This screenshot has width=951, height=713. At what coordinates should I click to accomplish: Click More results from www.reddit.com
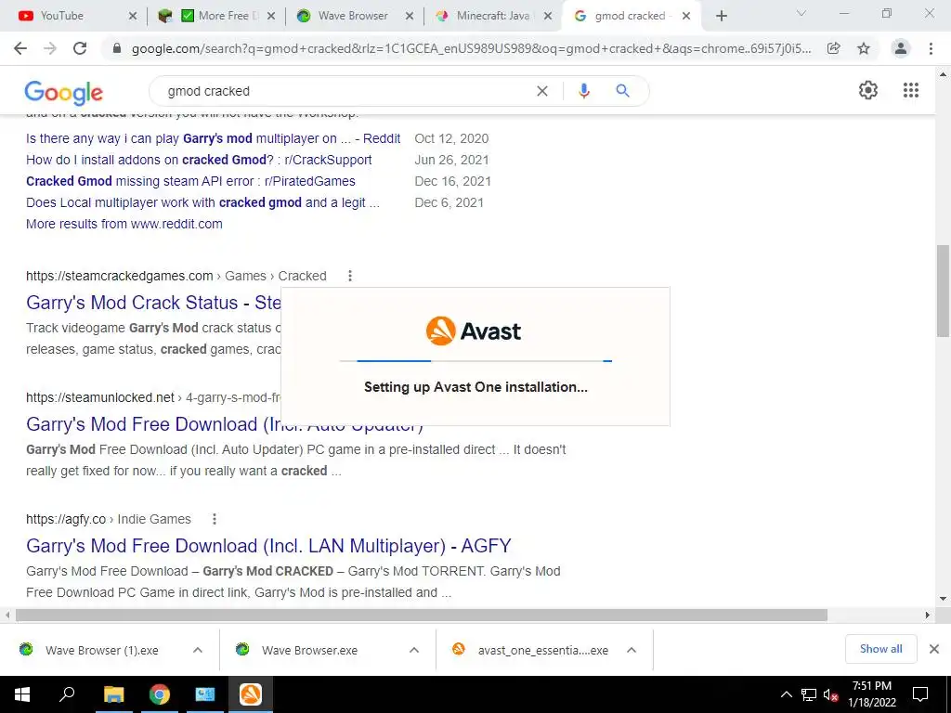124,224
